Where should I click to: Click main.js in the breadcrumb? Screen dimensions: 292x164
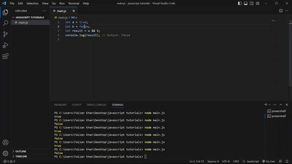[x=63, y=17]
